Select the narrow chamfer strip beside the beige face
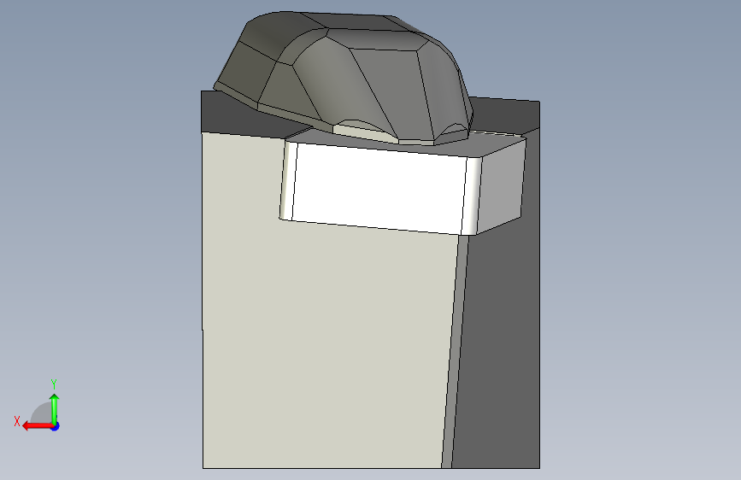 [x=455, y=352]
